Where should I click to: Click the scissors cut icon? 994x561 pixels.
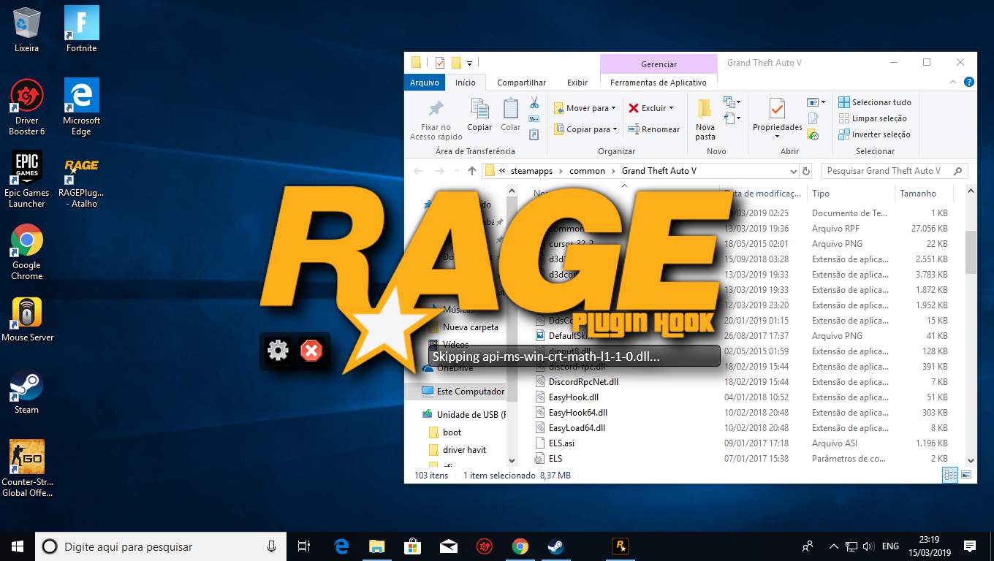[534, 103]
